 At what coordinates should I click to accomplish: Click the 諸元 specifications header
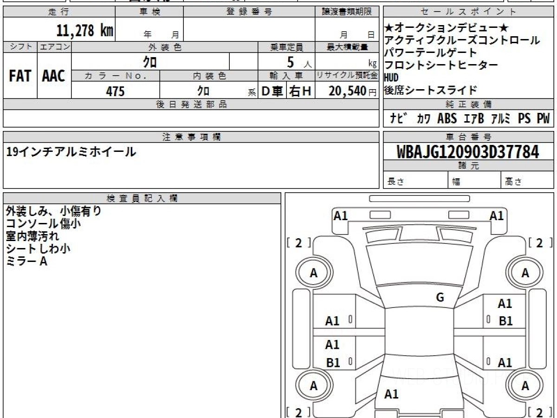tap(468, 166)
